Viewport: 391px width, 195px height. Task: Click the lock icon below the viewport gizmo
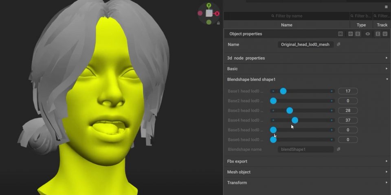(x=218, y=23)
